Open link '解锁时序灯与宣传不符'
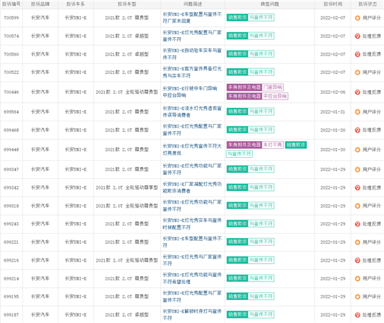 [x=192, y=315]
